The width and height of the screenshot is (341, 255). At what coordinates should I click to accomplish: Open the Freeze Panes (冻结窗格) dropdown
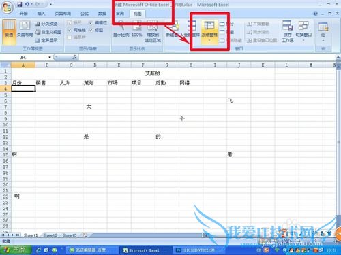coord(209,32)
